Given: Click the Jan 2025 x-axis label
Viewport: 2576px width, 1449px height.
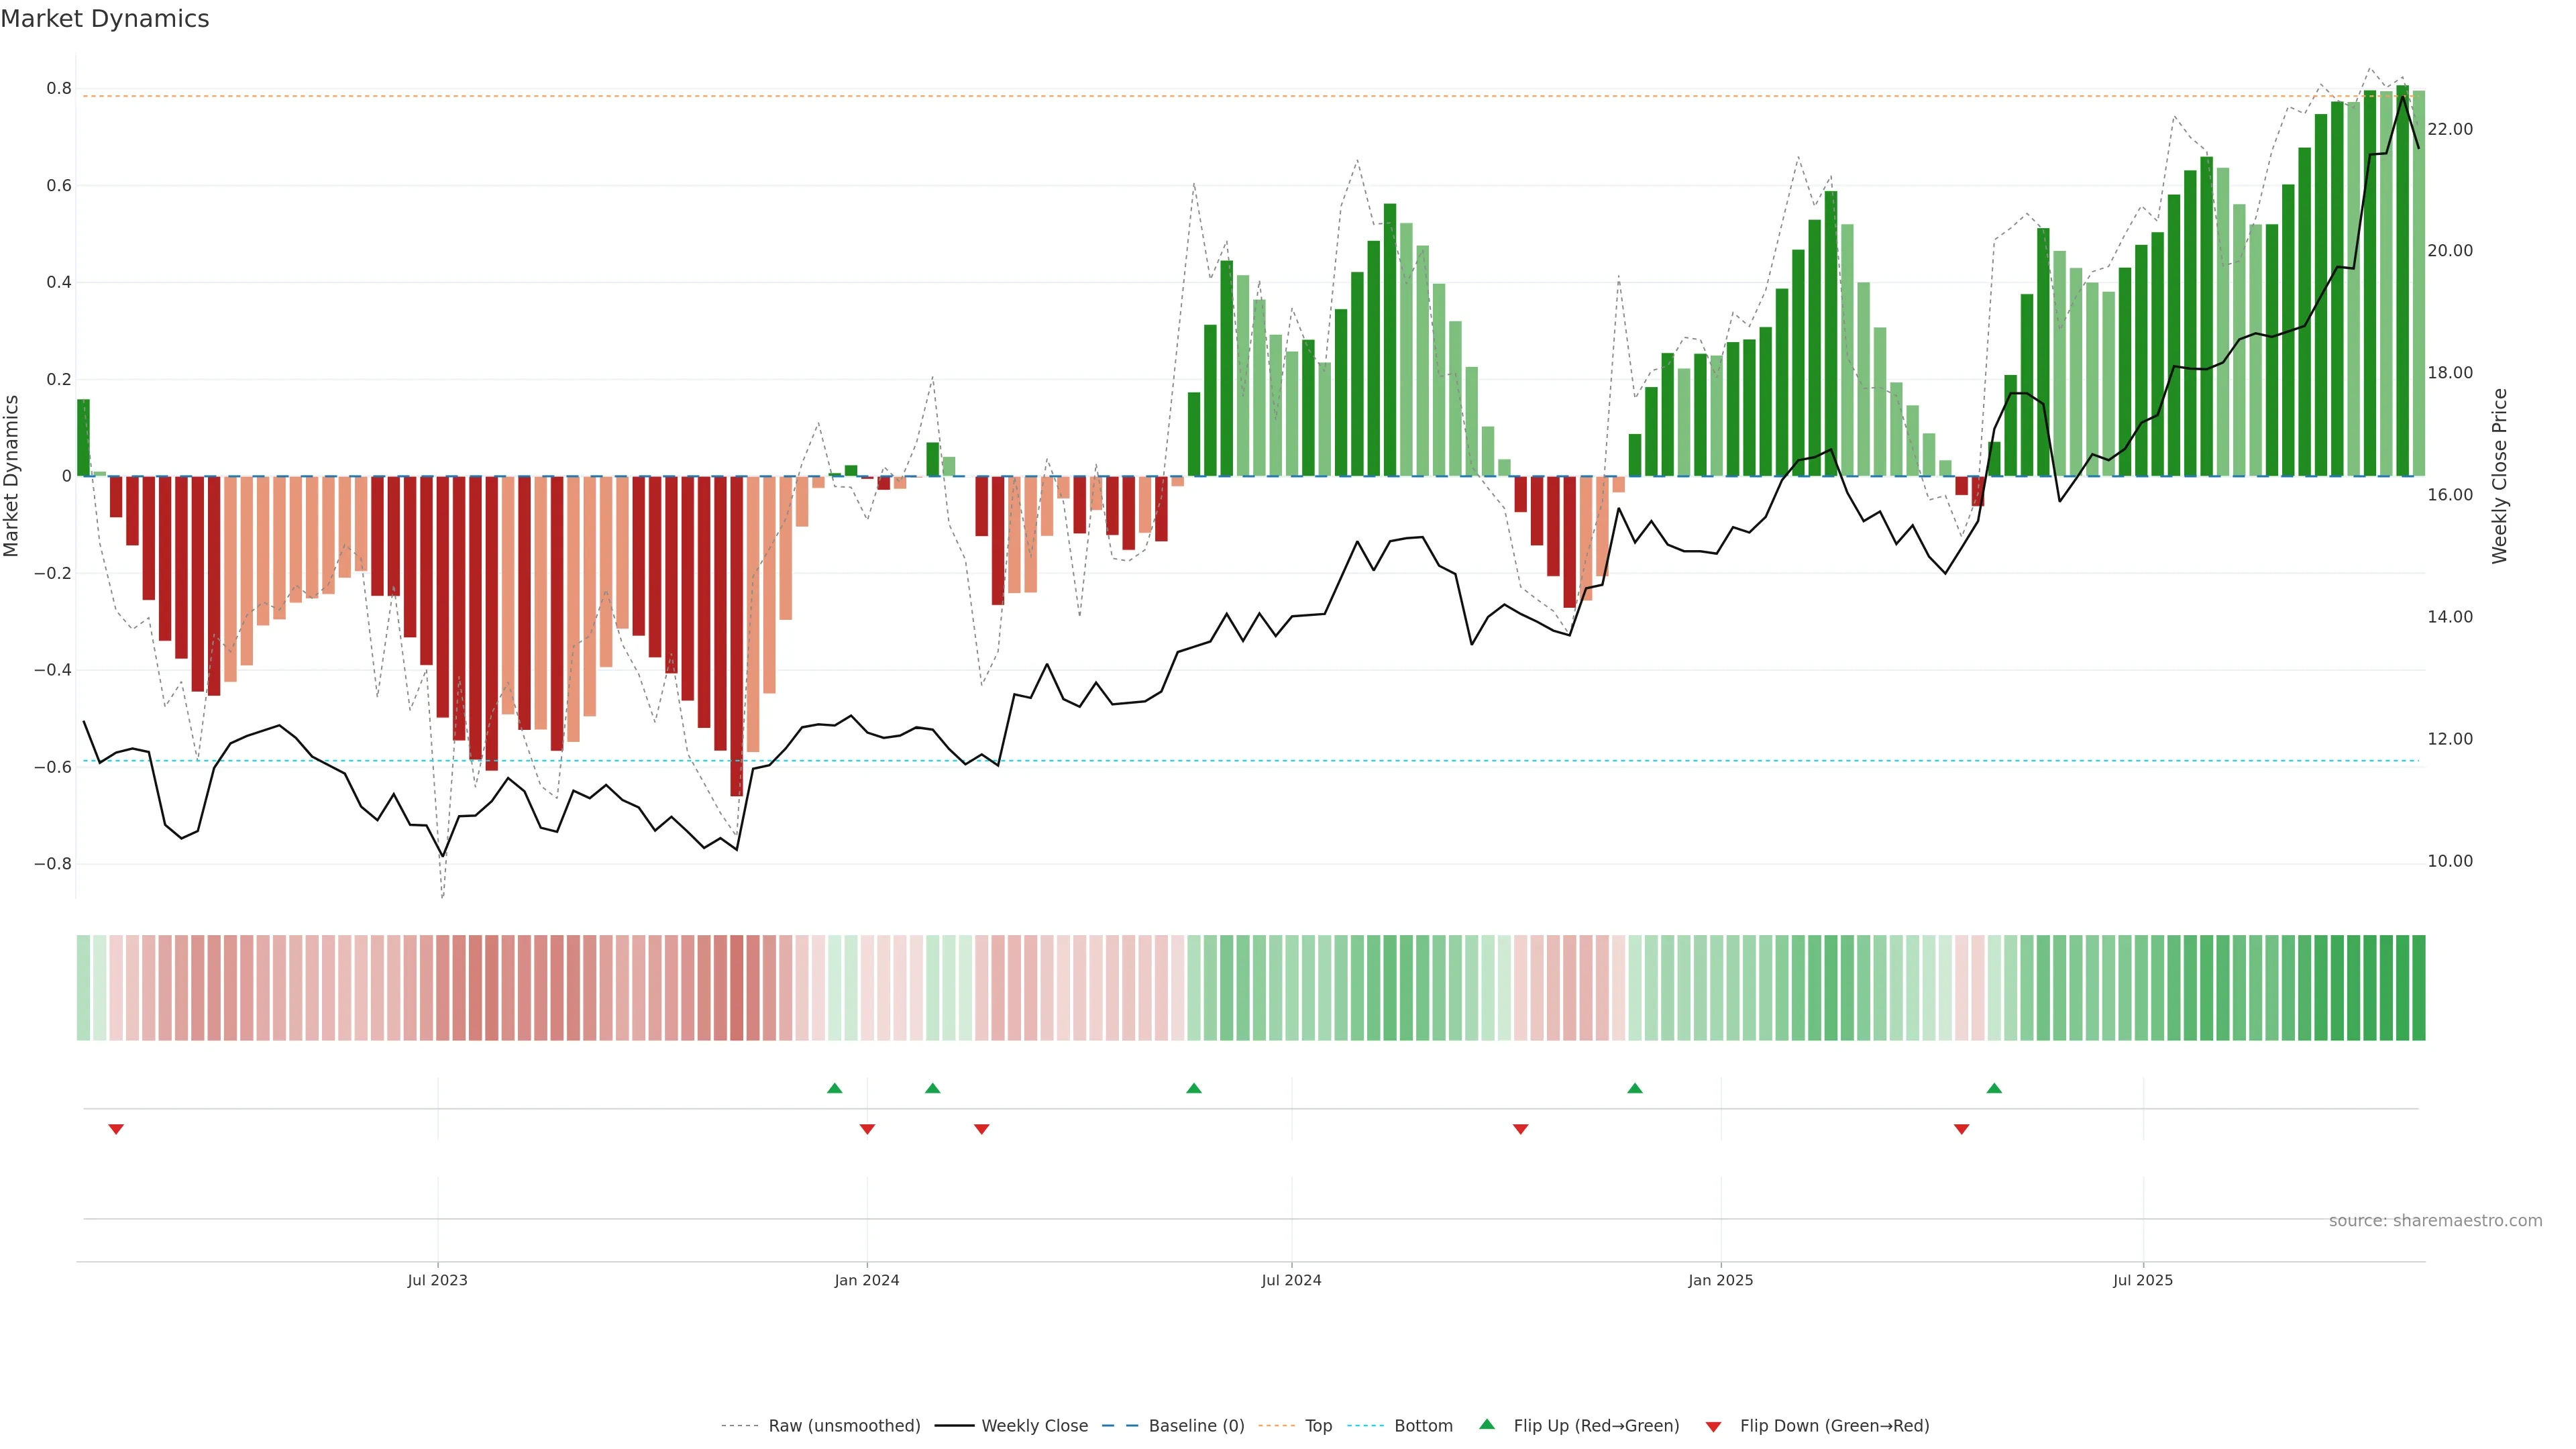Looking at the screenshot, I should tap(1720, 1280).
